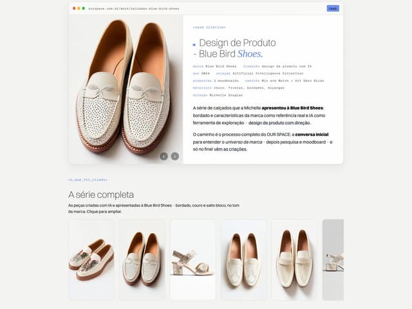412x309 pixels.
Task: Click the italic blue 'Shoes.' word
Action: (250, 54)
